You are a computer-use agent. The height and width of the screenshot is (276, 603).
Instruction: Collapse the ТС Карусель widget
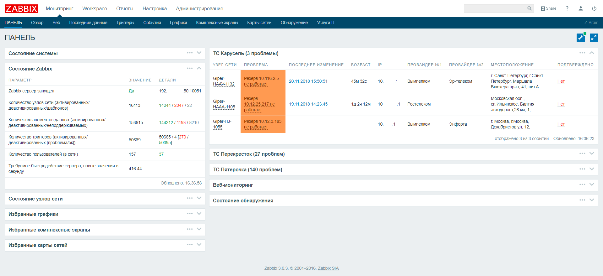pyautogui.click(x=592, y=53)
